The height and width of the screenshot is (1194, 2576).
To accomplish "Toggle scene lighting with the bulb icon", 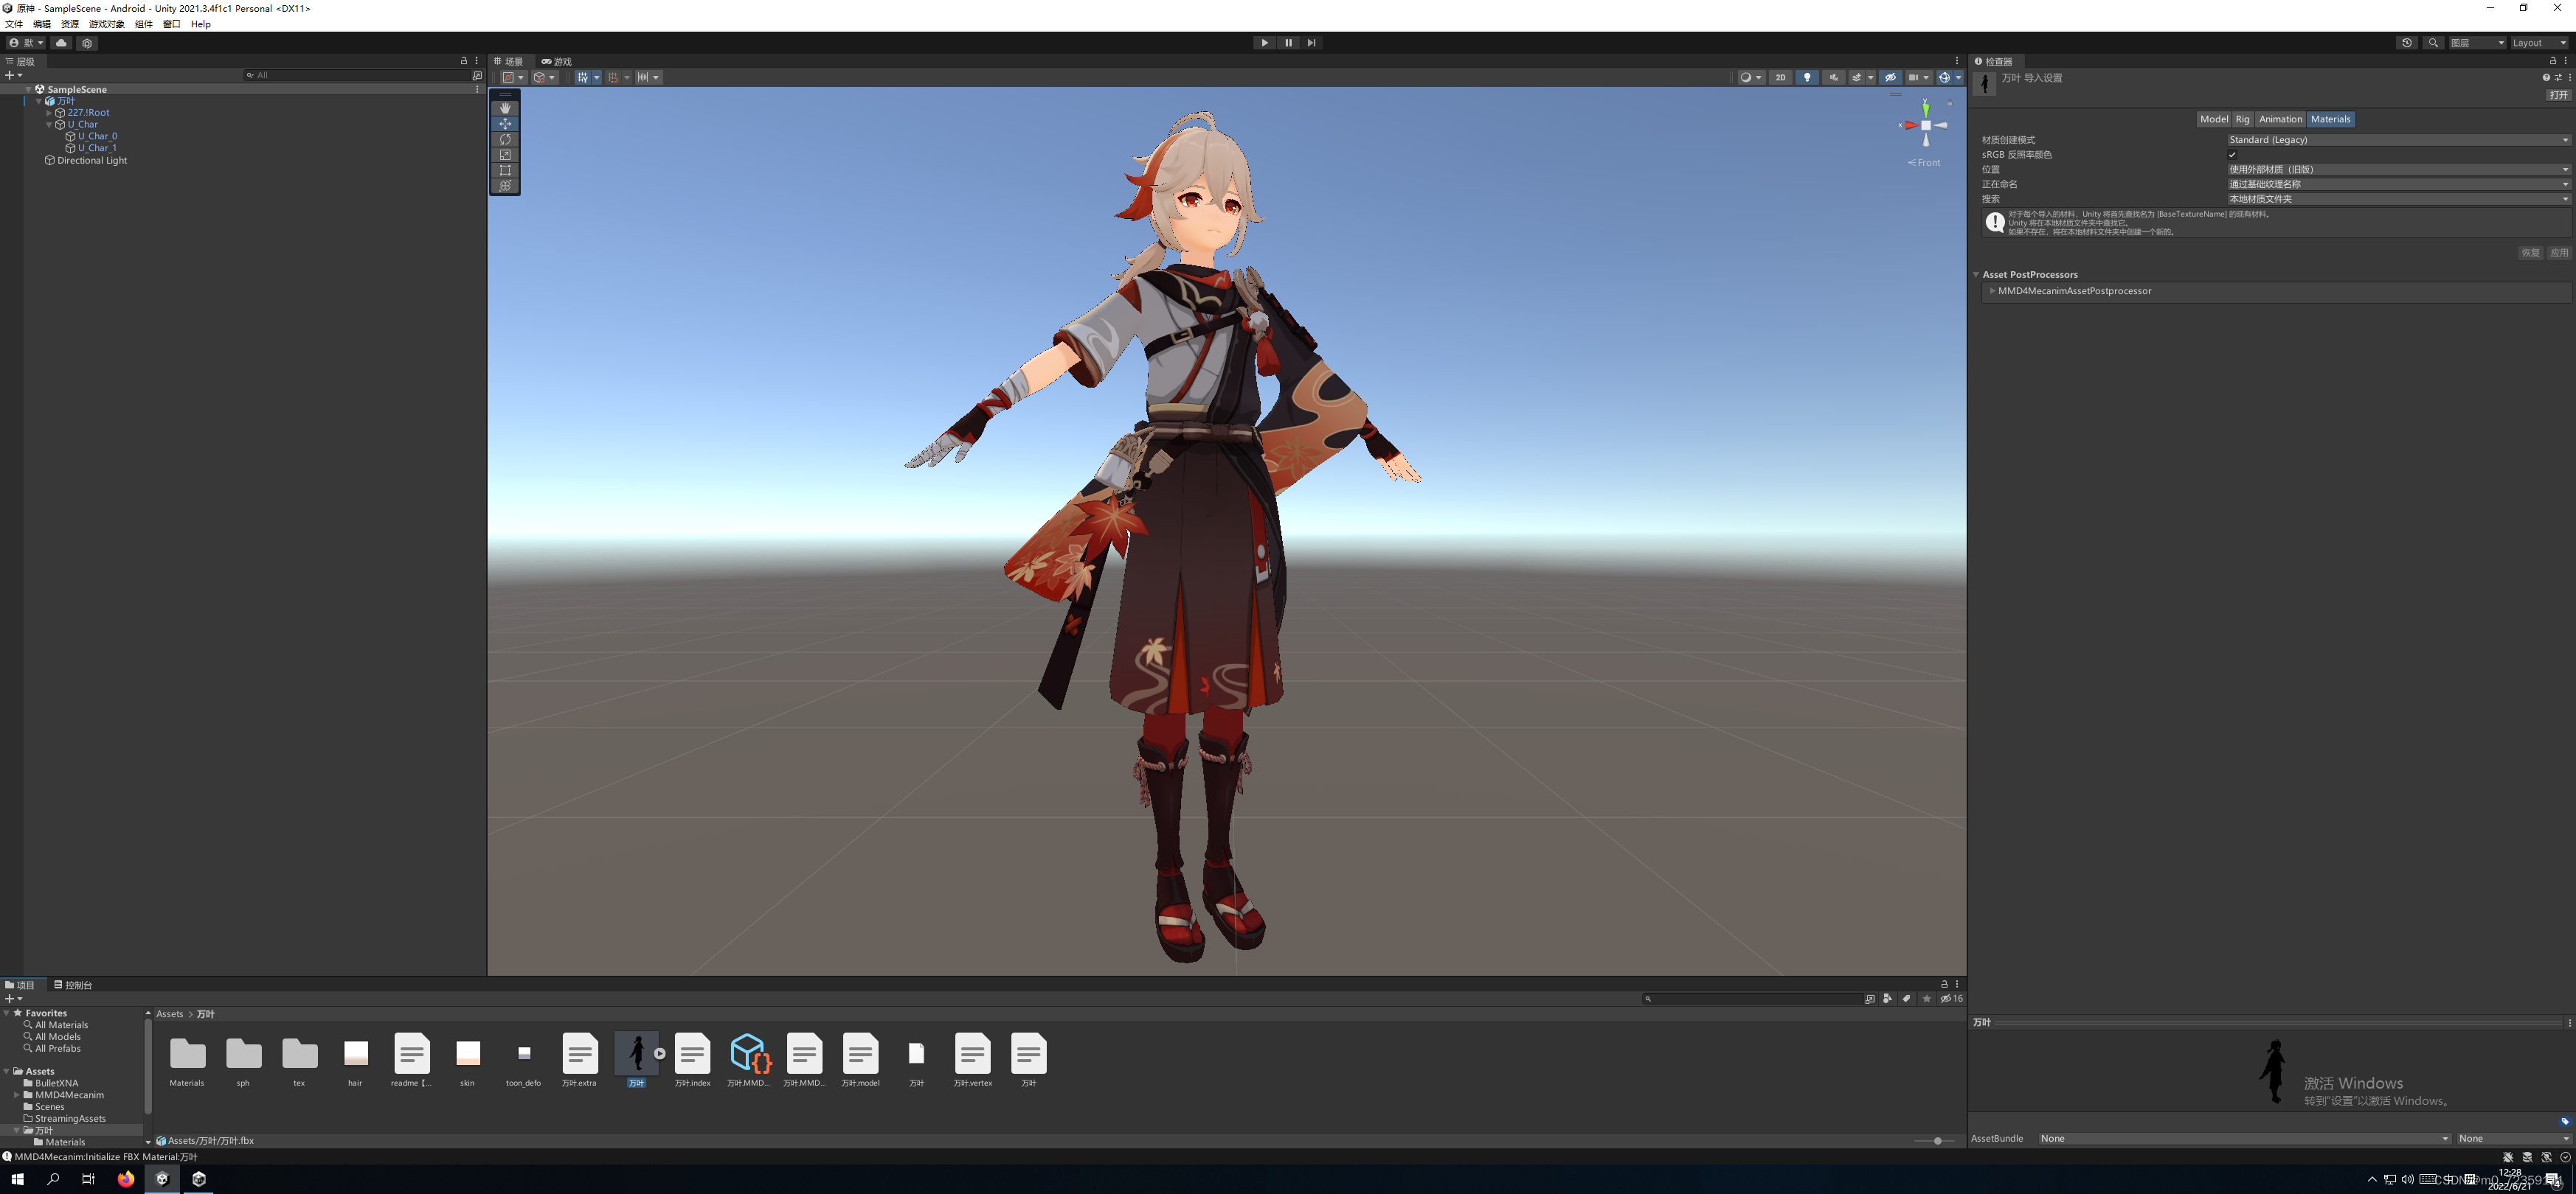I will 1807,77.
